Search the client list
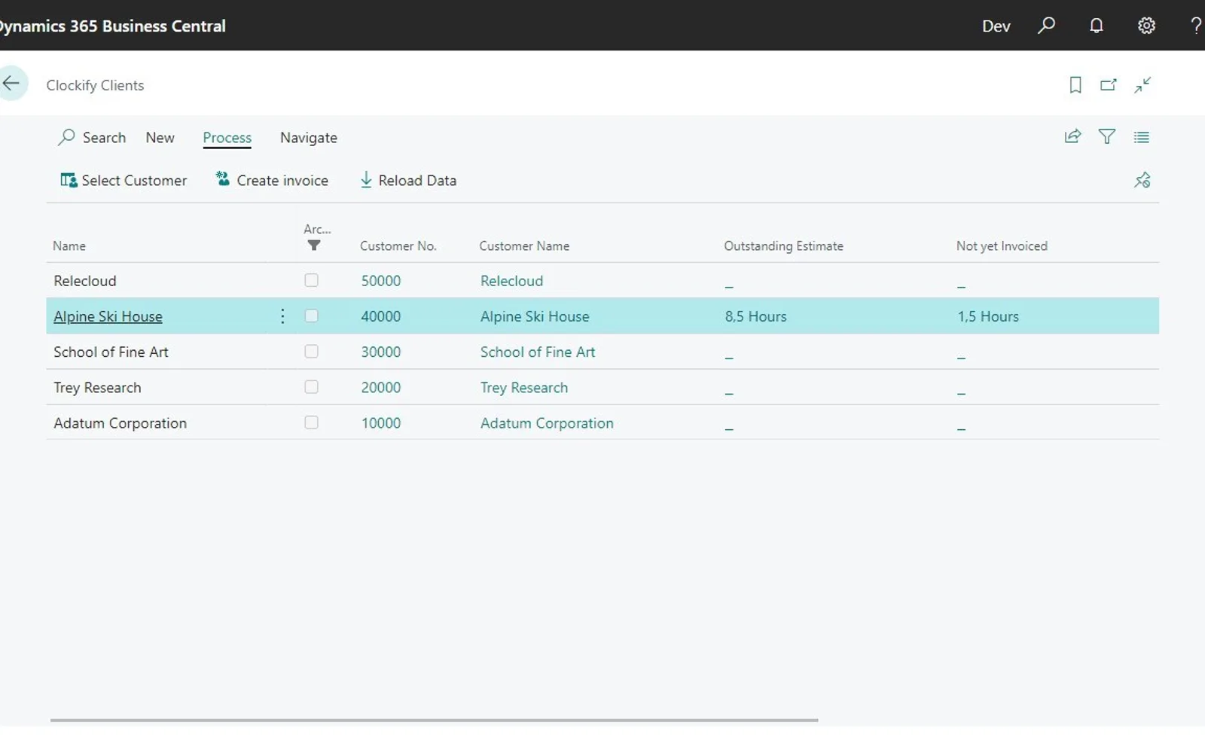1205x753 pixels. tap(92, 138)
